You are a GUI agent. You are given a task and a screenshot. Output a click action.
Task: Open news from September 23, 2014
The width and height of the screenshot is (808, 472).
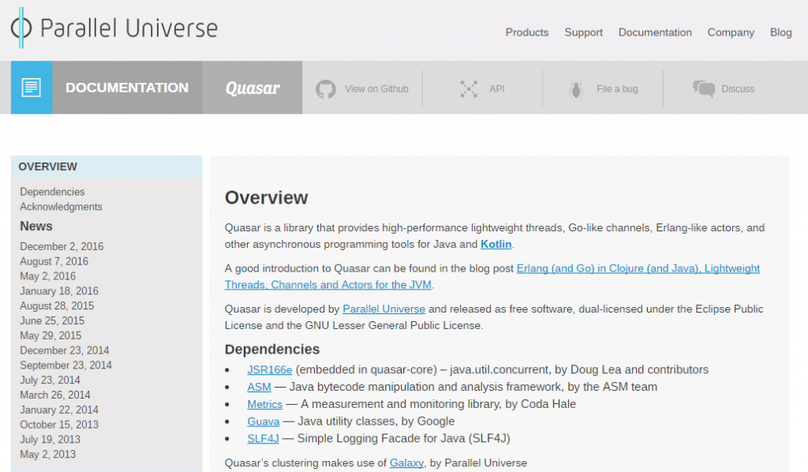click(x=65, y=365)
